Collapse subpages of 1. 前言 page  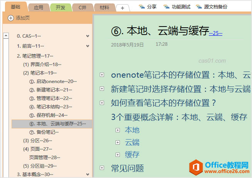(87, 46)
